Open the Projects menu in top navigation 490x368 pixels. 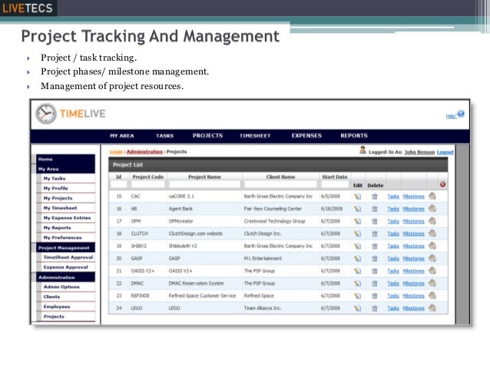click(207, 136)
